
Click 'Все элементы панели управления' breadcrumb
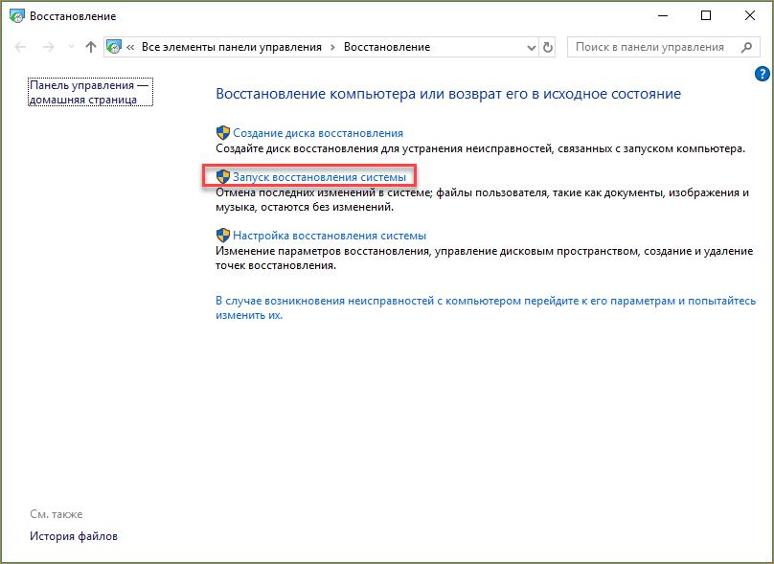[x=232, y=47]
